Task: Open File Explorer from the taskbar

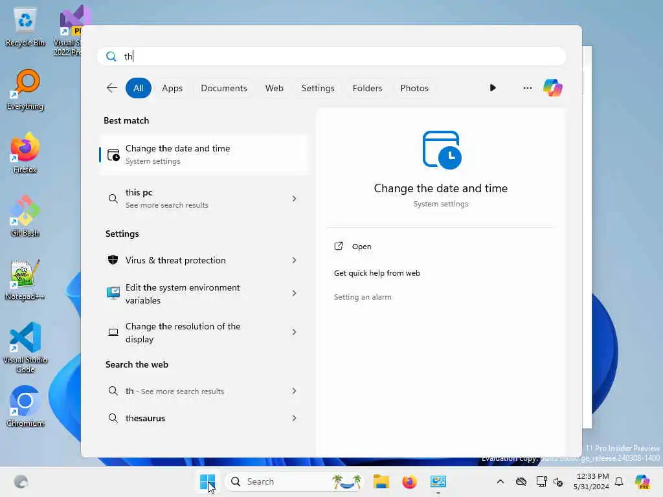Action: [x=381, y=481]
